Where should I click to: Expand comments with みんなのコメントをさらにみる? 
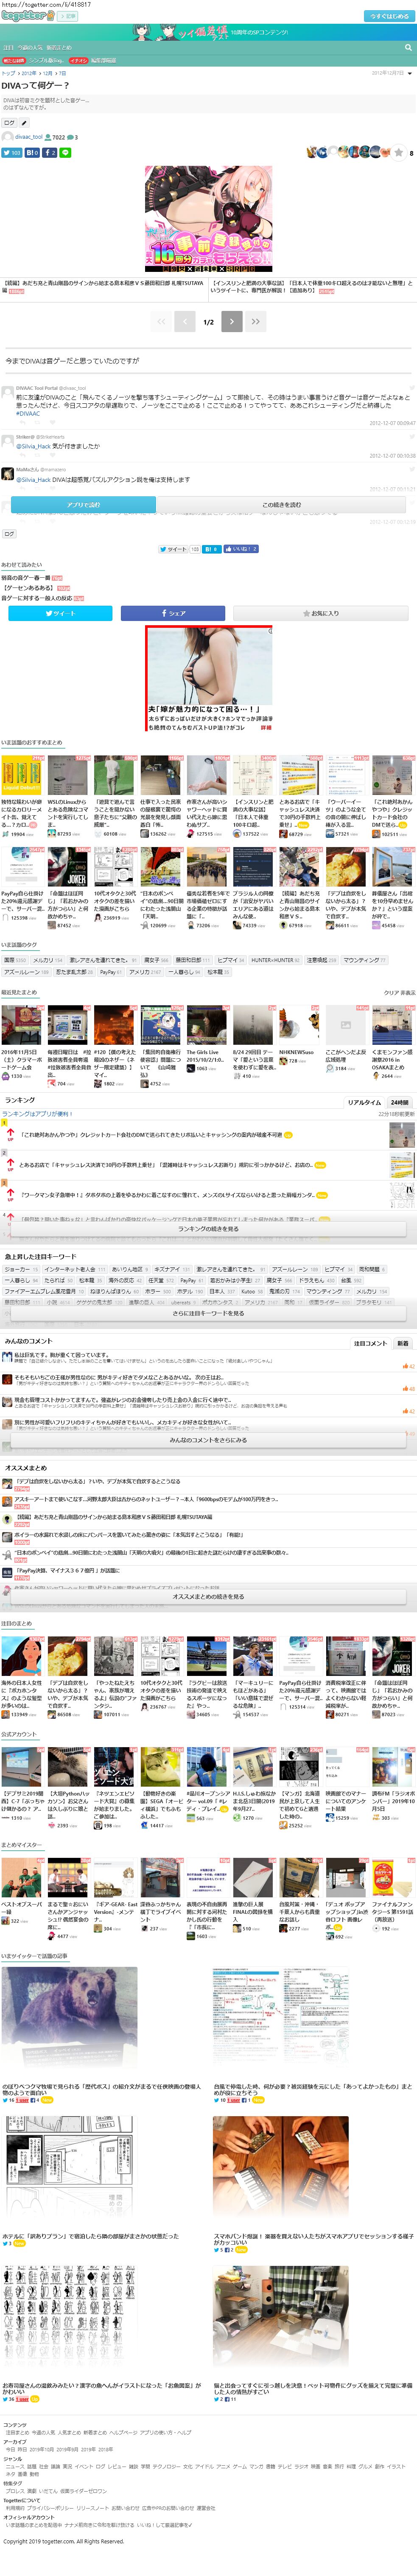point(208,1440)
